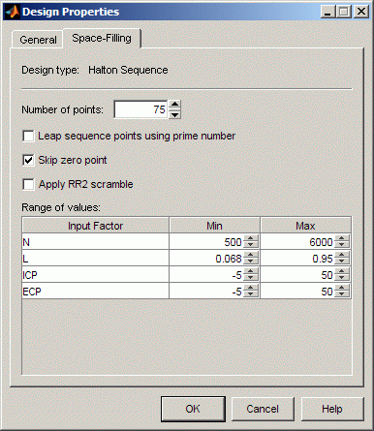
Task: Increase Number of points with the up arrow
Action: 174,105
